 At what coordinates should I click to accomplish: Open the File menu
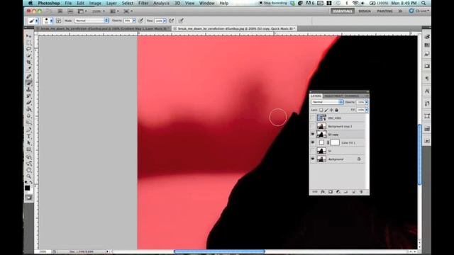pyautogui.click(x=68, y=3)
